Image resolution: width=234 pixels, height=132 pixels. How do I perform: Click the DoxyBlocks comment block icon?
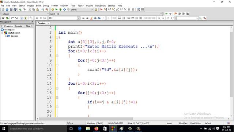tap(12, 18)
